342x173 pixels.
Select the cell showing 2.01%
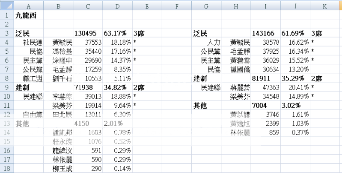click(118, 123)
